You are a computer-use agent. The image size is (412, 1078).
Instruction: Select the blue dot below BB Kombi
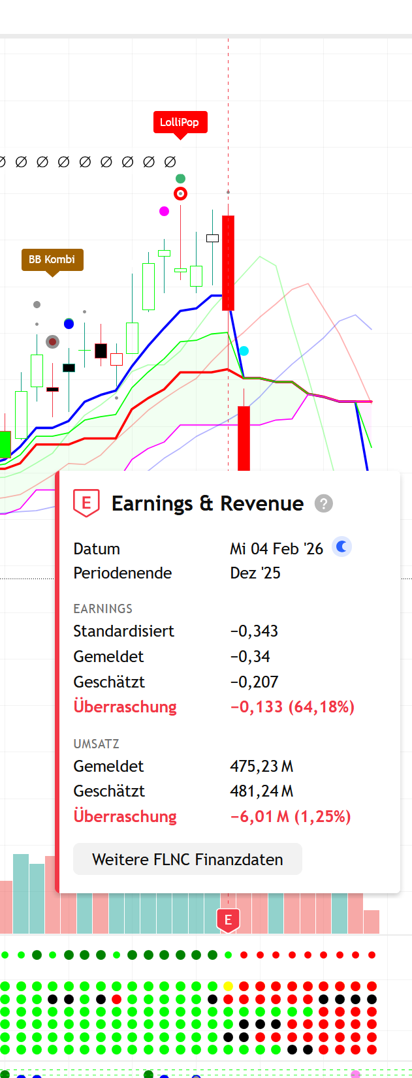(x=69, y=324)
